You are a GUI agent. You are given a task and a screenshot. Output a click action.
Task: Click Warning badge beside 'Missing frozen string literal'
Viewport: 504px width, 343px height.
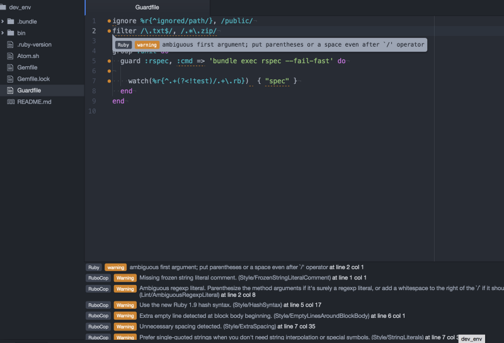(125, 278)
